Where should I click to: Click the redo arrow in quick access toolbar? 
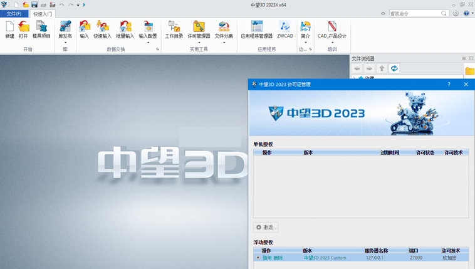pos(71,4)
